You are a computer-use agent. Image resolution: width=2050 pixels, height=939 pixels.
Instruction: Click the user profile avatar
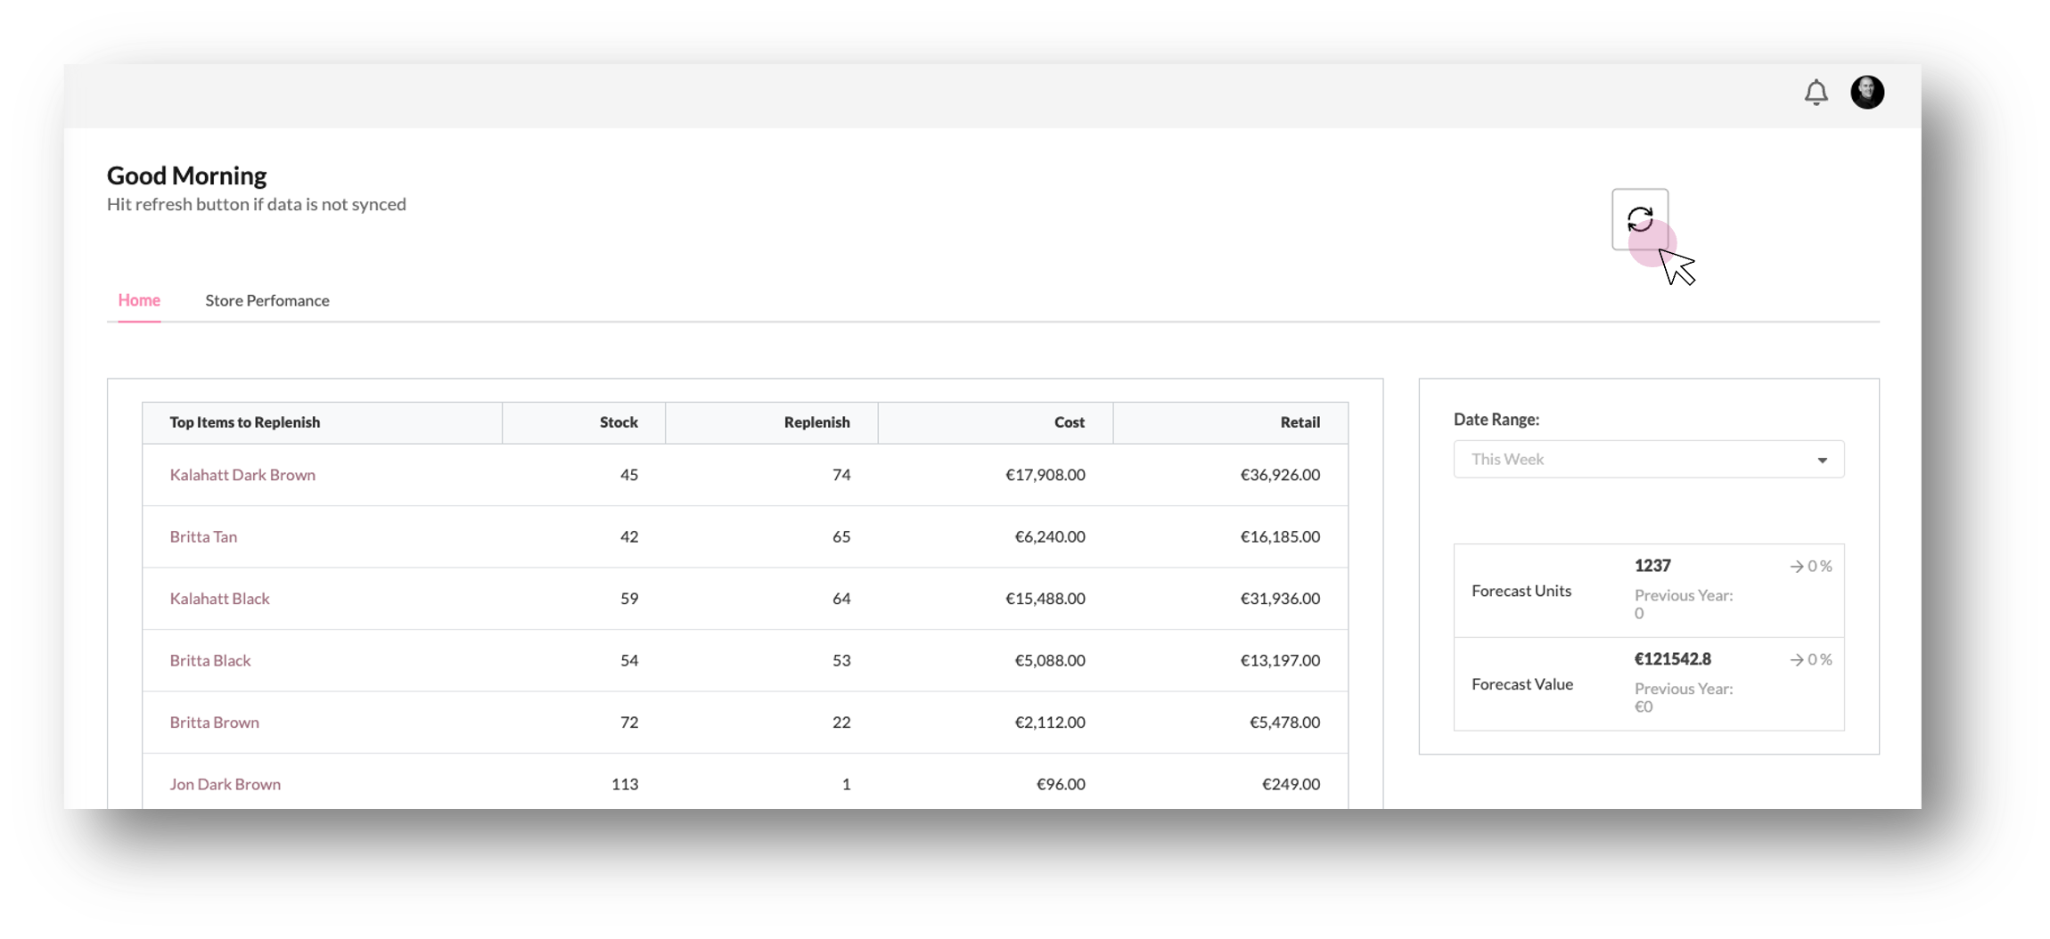tap(1866, 92)
